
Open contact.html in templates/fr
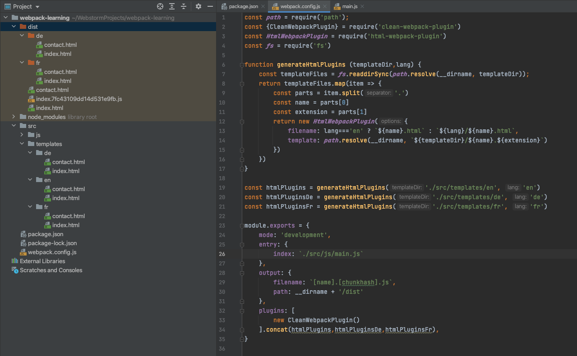(69, 216)
